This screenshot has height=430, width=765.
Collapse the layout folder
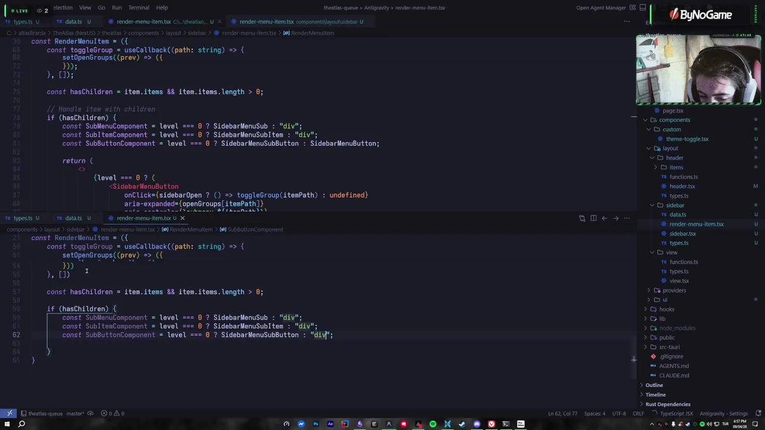(670, 149)
